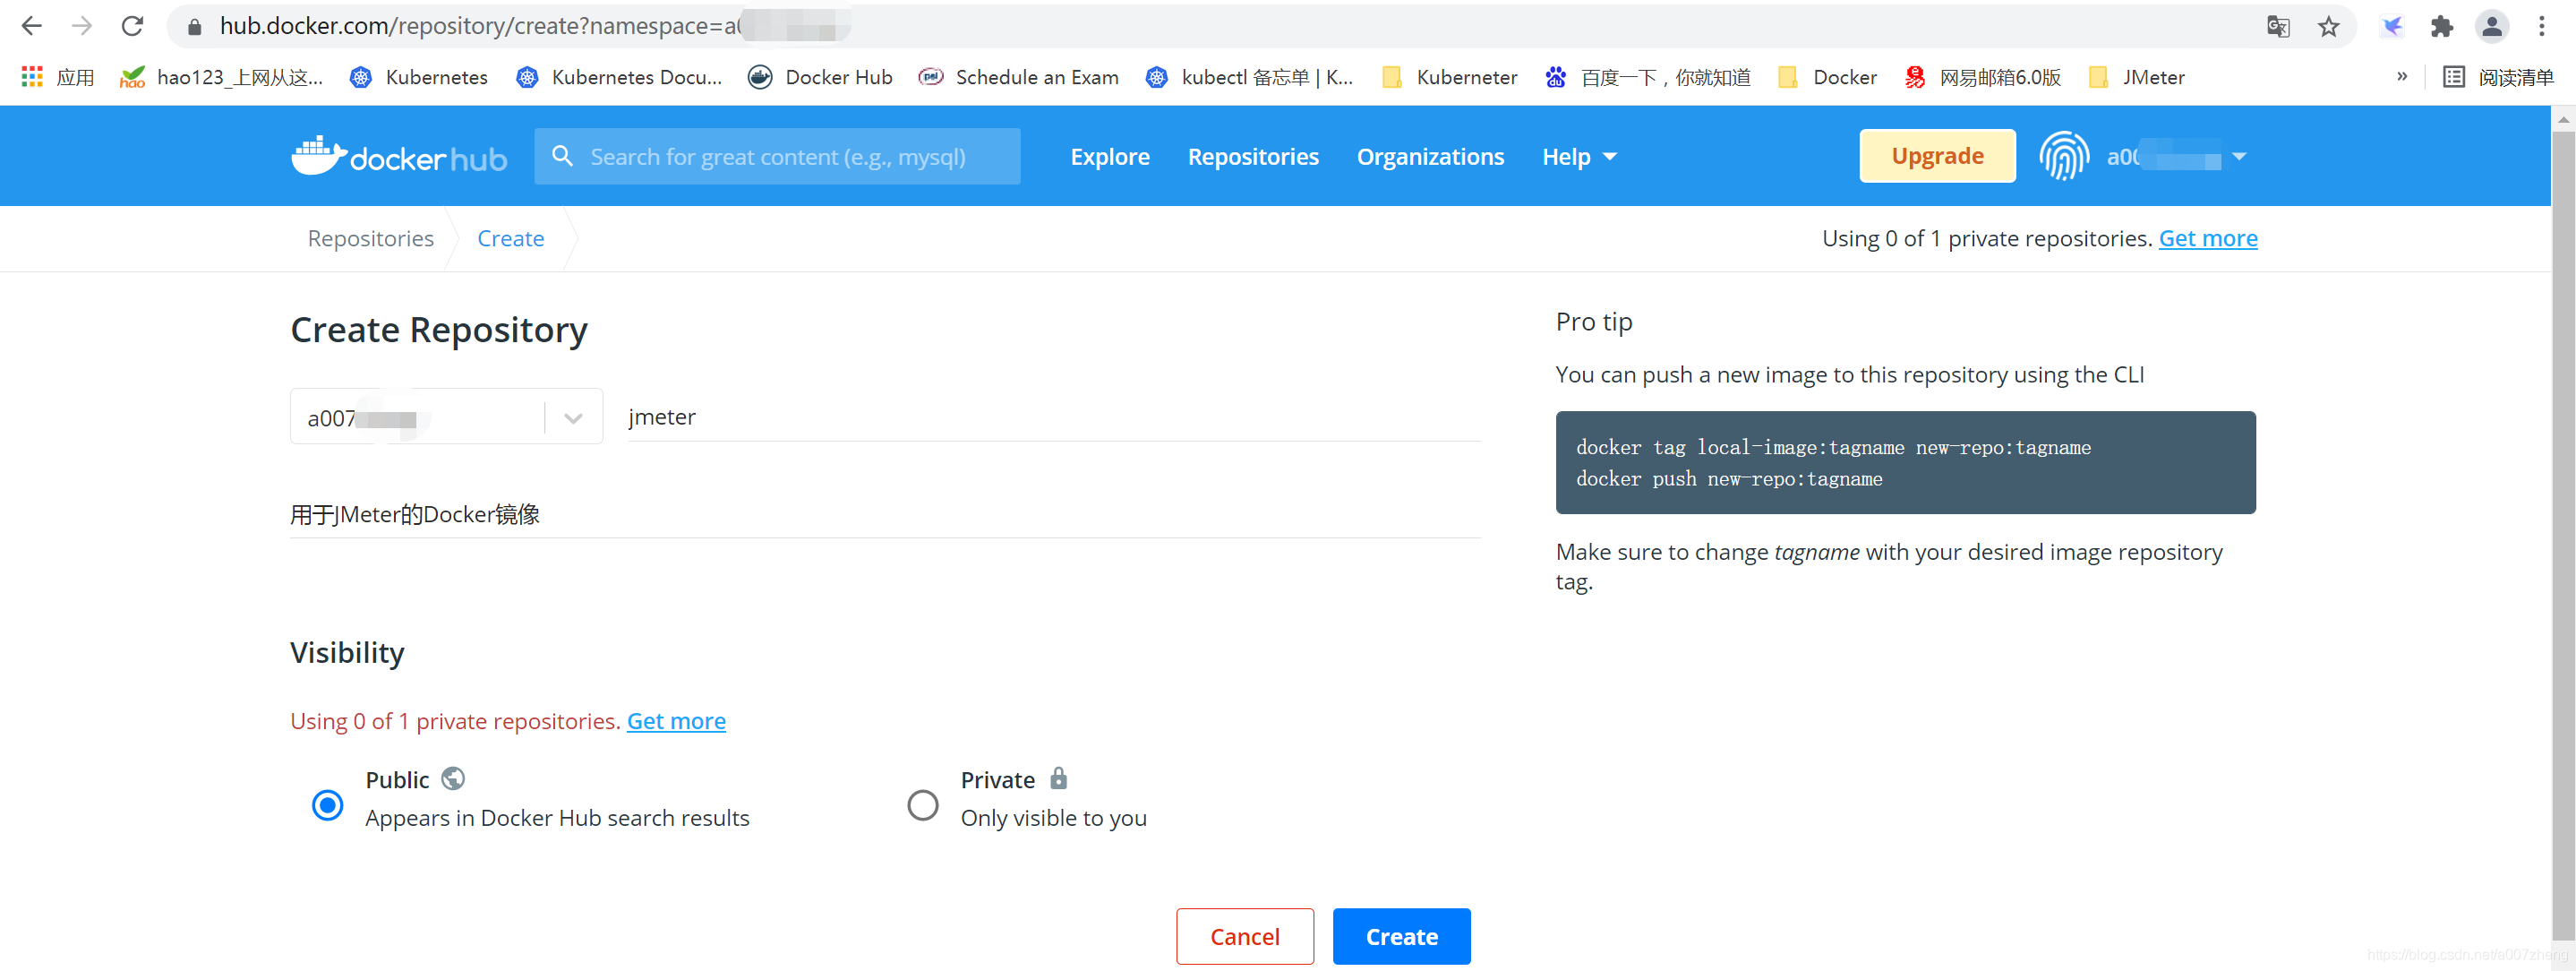The image size is (2576, 971).
Task: Go to the Explore nav item
Action: click(x=1109, y=157)
